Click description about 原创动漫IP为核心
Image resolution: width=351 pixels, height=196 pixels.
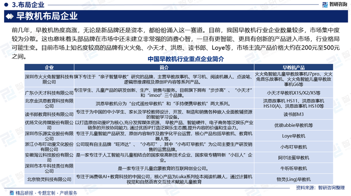pyautogui.click(x=164, y=125)
